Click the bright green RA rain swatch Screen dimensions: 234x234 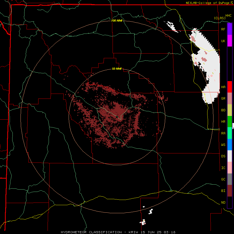pos(230,133)
